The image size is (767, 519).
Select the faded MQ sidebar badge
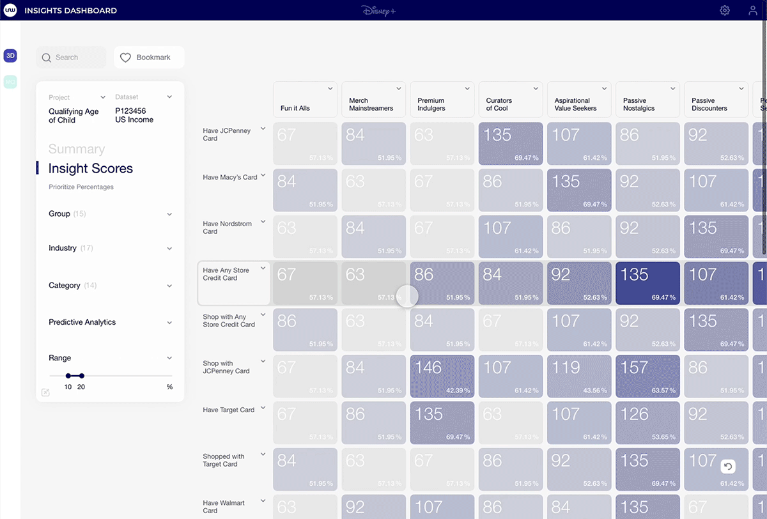(10, 82)
